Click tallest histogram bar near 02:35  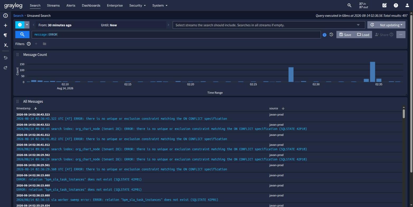[372, 72]
